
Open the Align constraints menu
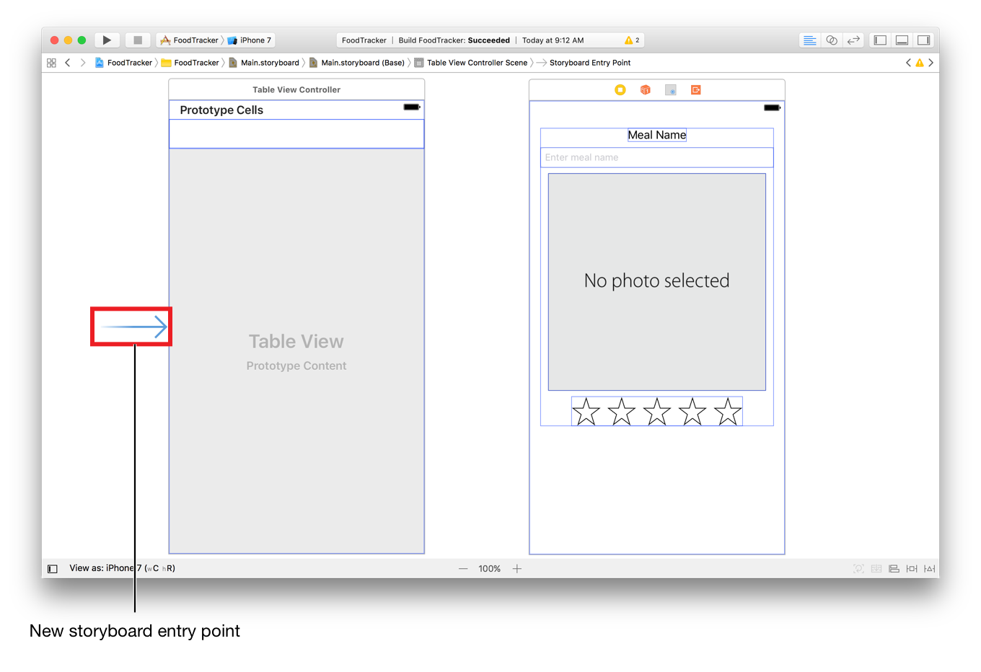pyautogui.click(x=894, y=569)
